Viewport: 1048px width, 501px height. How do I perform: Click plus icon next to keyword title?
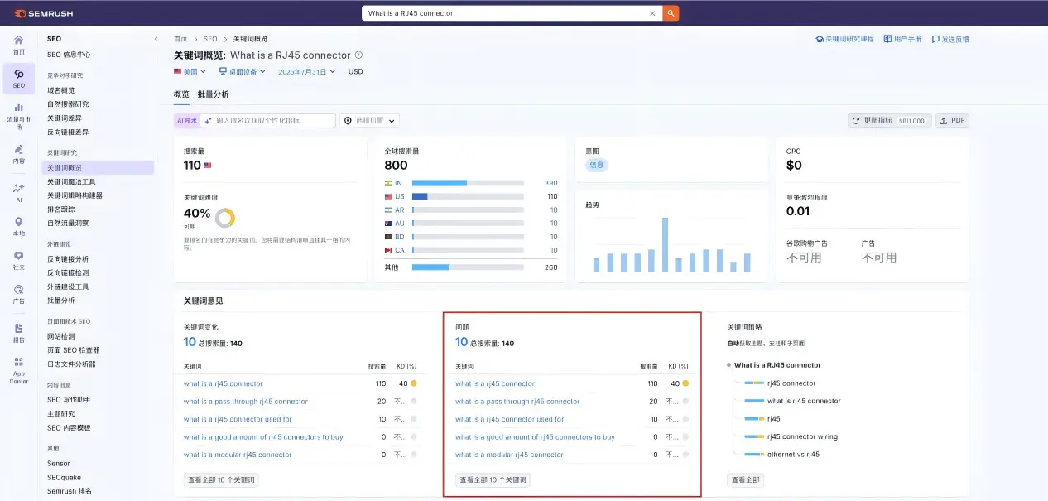(358, 55)
